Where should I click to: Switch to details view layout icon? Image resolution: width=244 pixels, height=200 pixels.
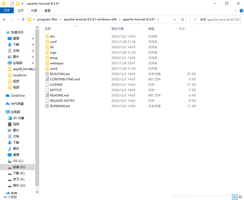click(235, 197)
